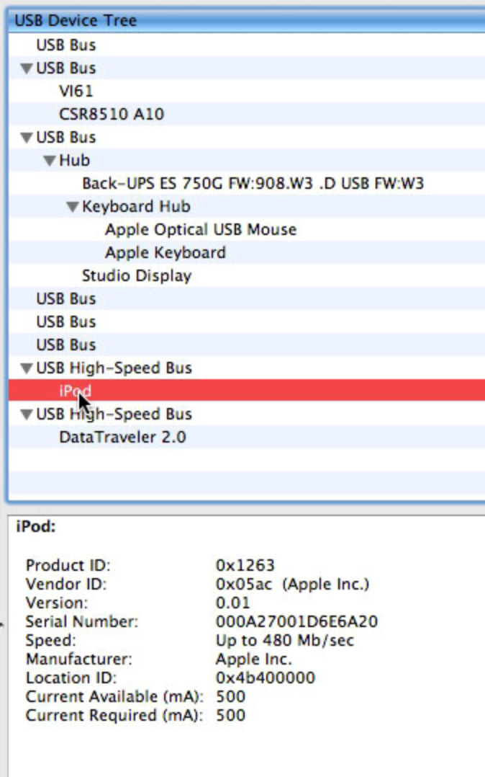485x777 pixels.
Task: Select the topmost USB Bus entry
Action: 65,45
